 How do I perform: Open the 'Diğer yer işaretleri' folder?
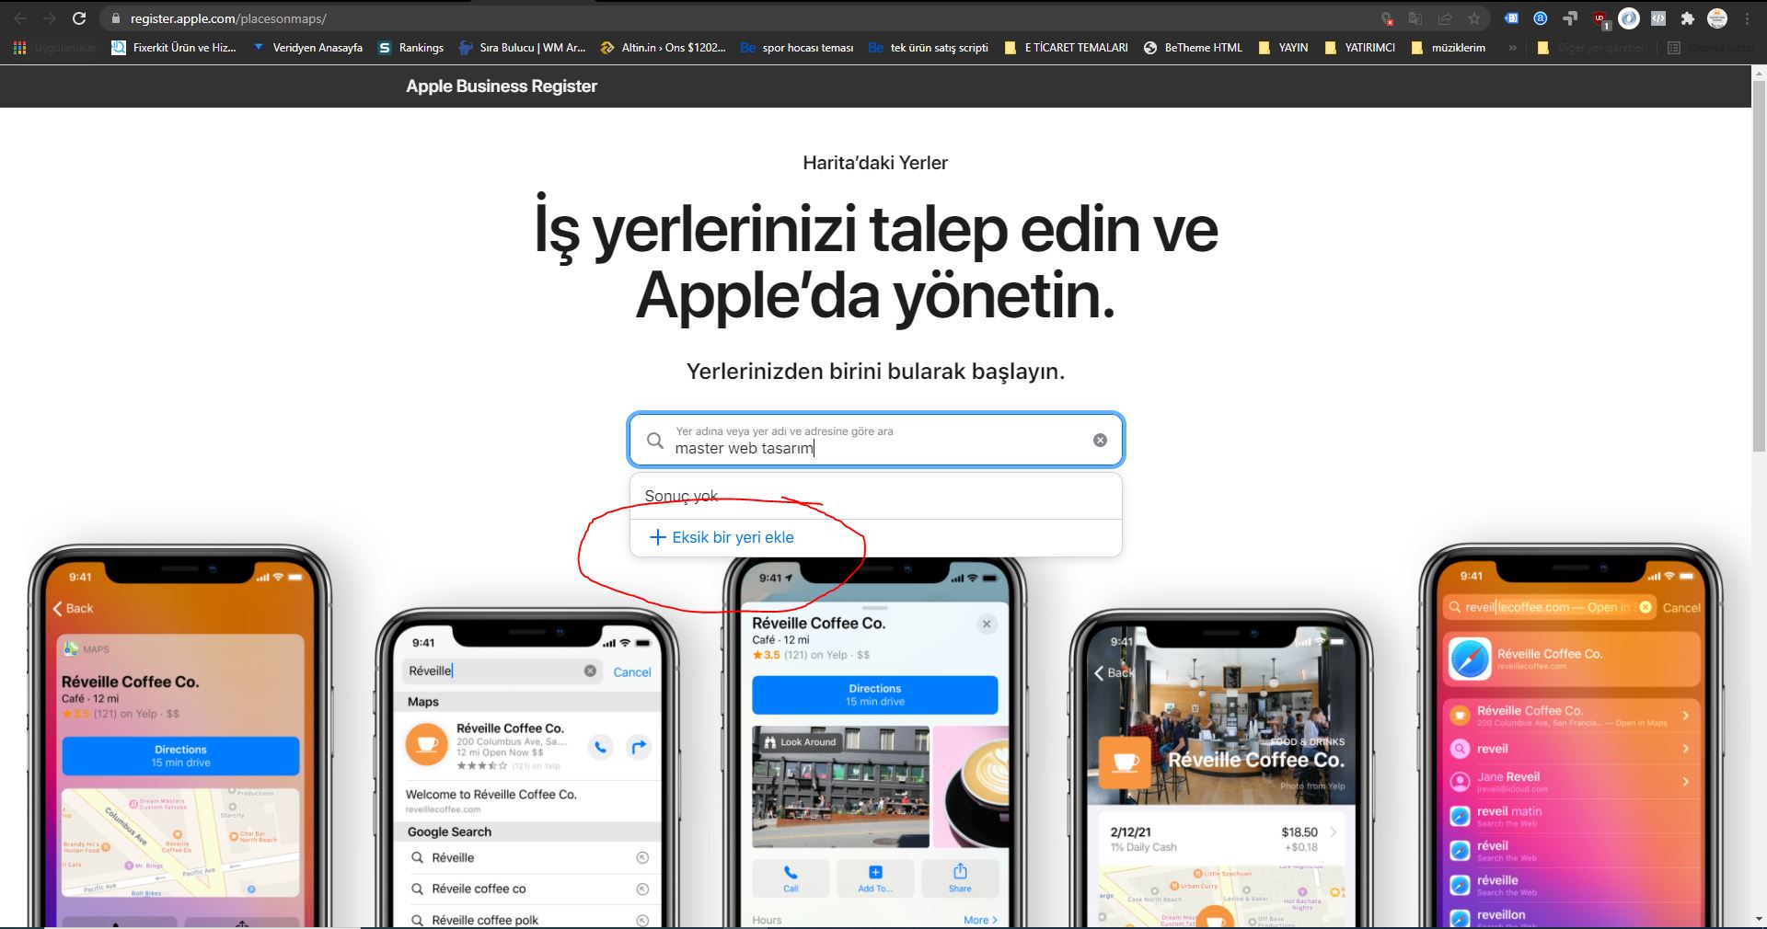pyautogui.click(x=1592, y=48)
